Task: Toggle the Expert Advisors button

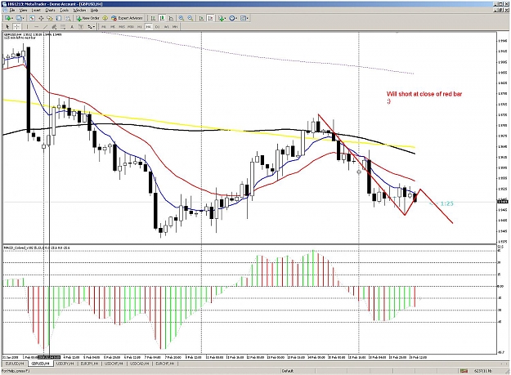Action: tap(127, 18)
